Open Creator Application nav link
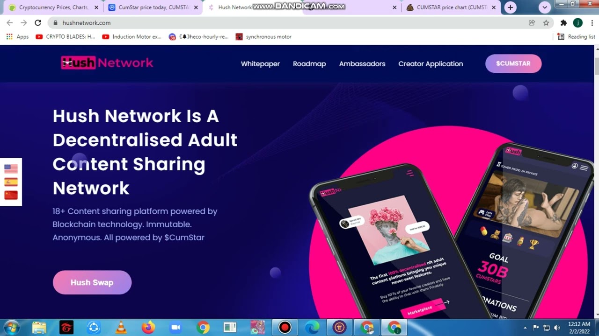The width and height of the screenshot is (599, 336). [x=431, y=64]
